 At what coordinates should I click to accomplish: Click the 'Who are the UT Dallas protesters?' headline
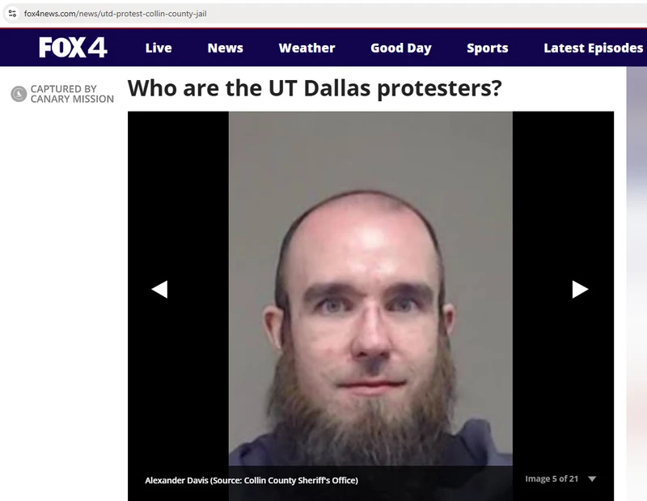(315, 88)
